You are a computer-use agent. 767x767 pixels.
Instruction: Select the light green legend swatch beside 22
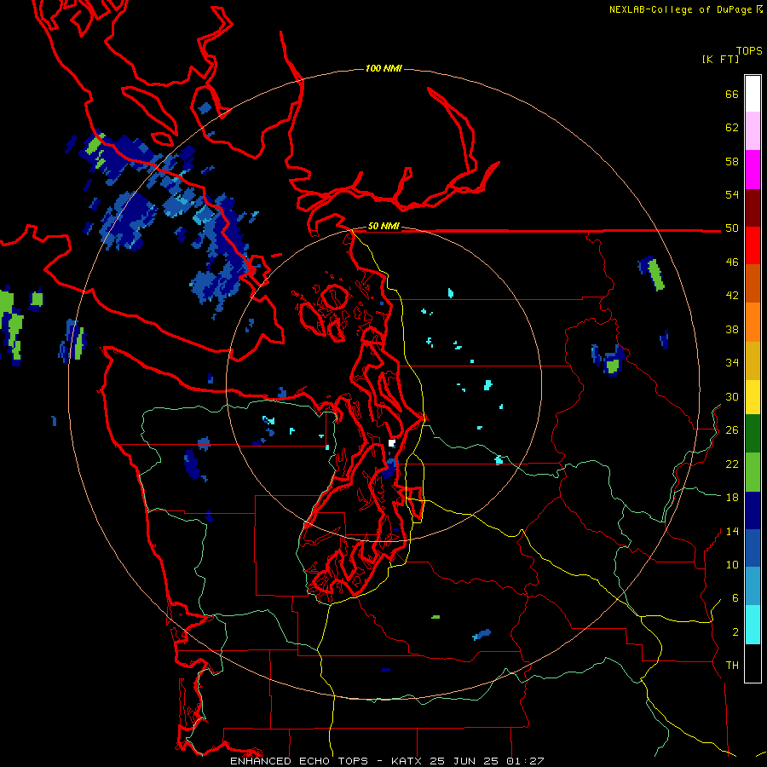(753, 472)
